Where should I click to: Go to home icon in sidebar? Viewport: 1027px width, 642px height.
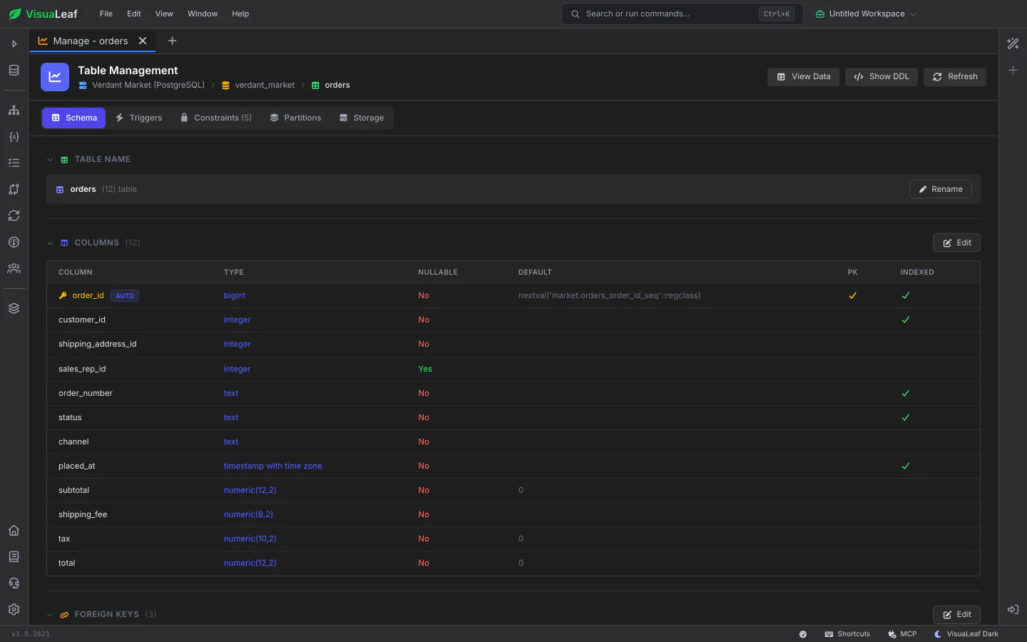tap(14, 531)
